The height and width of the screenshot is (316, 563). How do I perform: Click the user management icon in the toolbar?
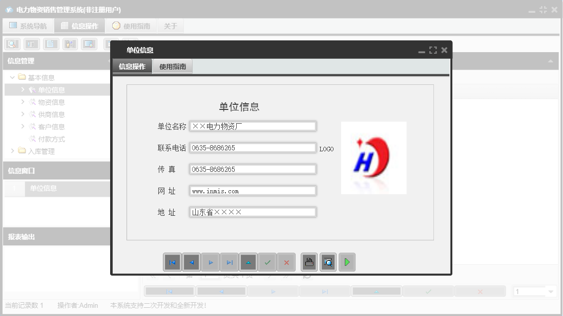click(x=70, y=44)
